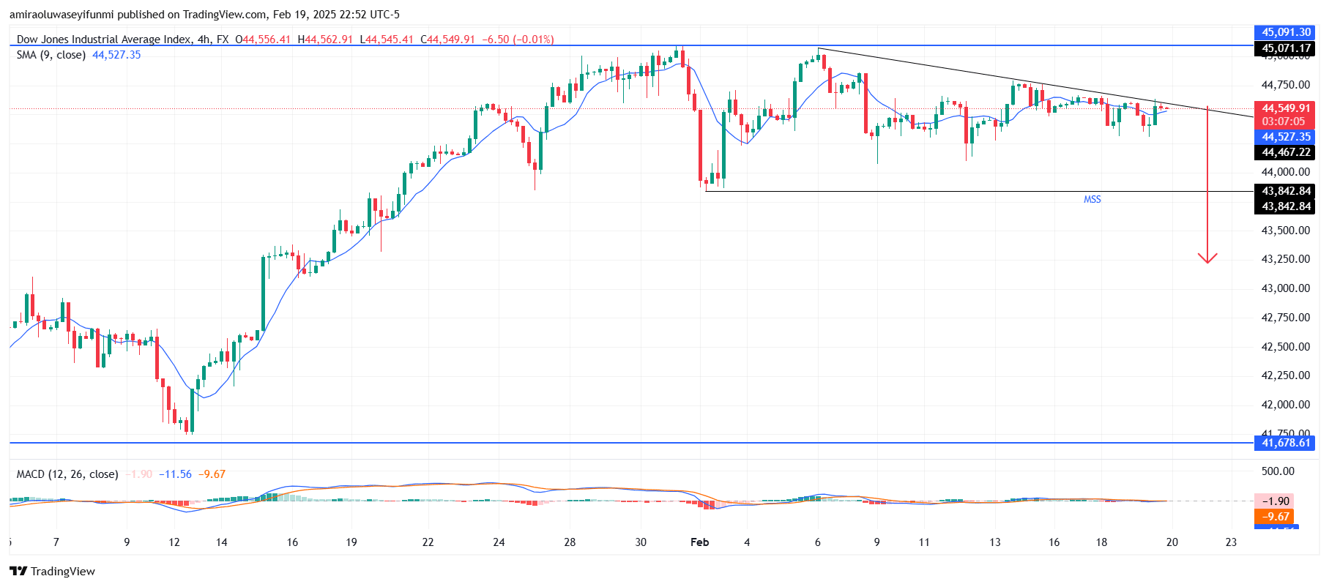Click the 13 label on the date axis
Screen dimensions: 1329x587
pos(995,542)
